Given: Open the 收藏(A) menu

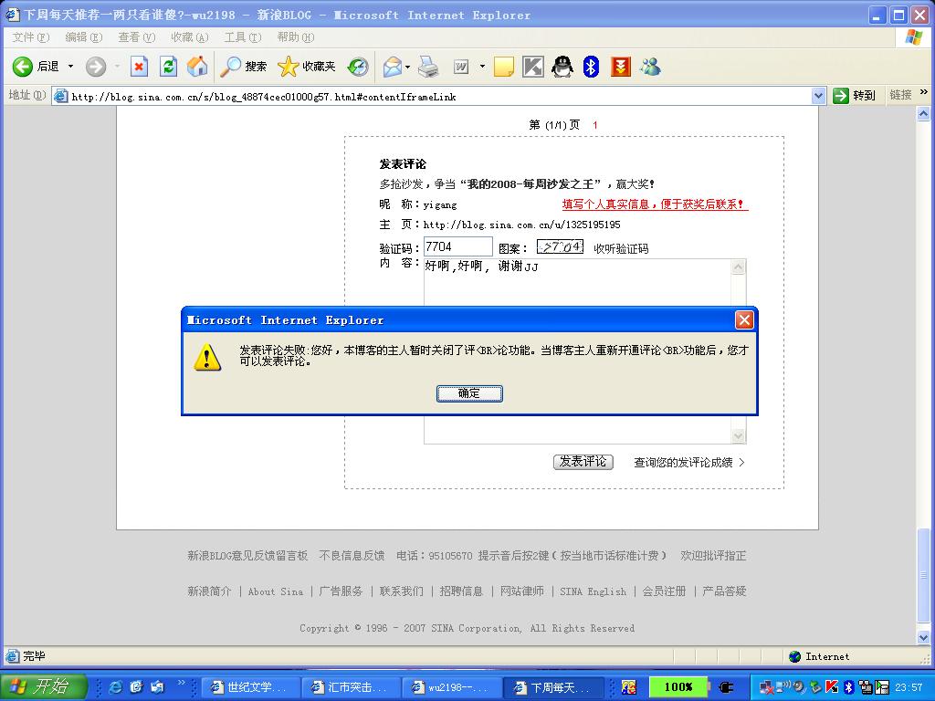Looking at the screenshot, I should coord(190,37).
